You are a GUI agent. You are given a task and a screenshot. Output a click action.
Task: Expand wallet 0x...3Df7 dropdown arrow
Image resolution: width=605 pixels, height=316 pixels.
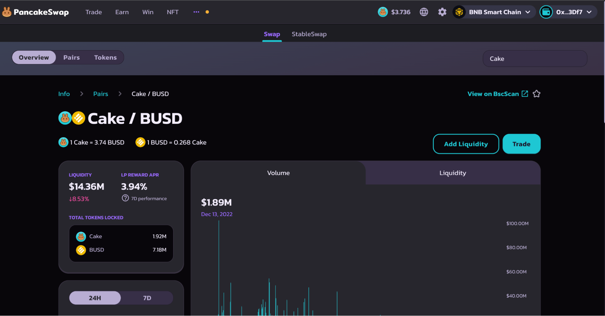coord(589,12)
